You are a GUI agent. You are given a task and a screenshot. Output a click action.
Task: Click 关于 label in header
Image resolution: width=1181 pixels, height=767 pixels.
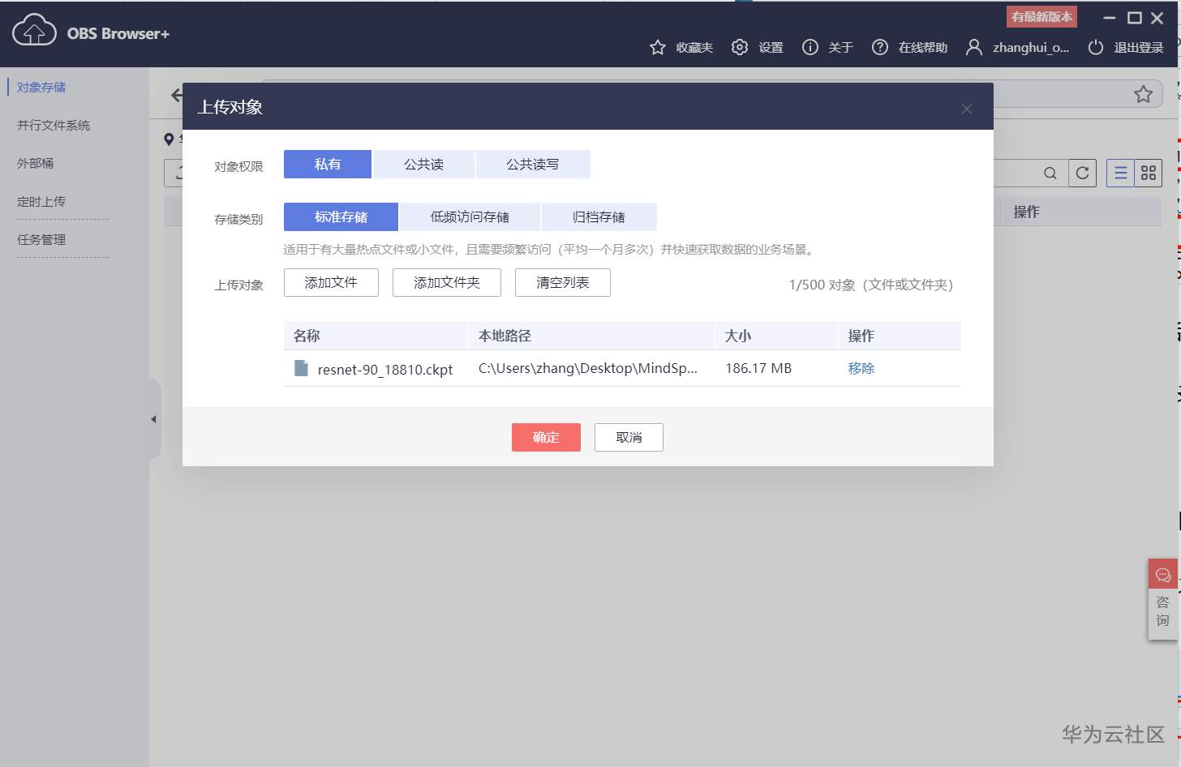click(840, 47)
